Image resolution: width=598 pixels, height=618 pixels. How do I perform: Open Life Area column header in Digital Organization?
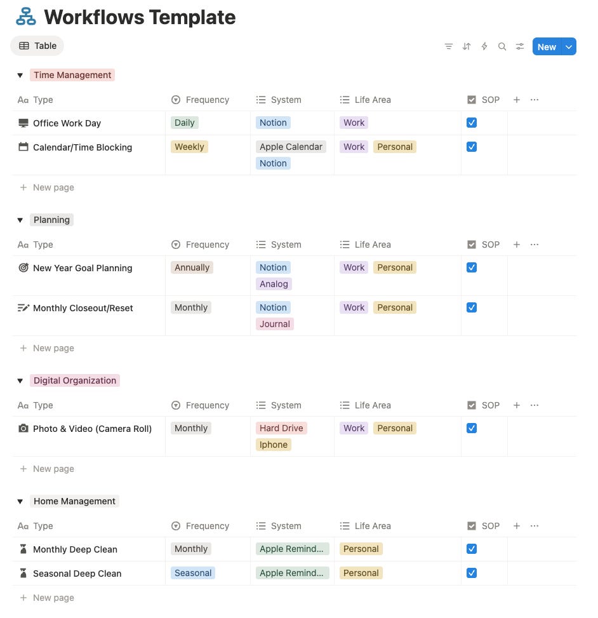pyautogui.click(x=365, y=405)
